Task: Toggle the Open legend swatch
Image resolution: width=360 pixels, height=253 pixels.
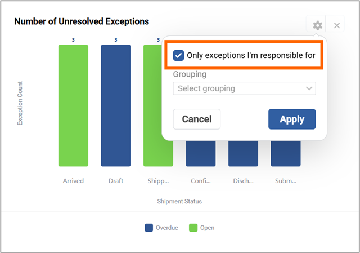Action: (x=193, y=228)
